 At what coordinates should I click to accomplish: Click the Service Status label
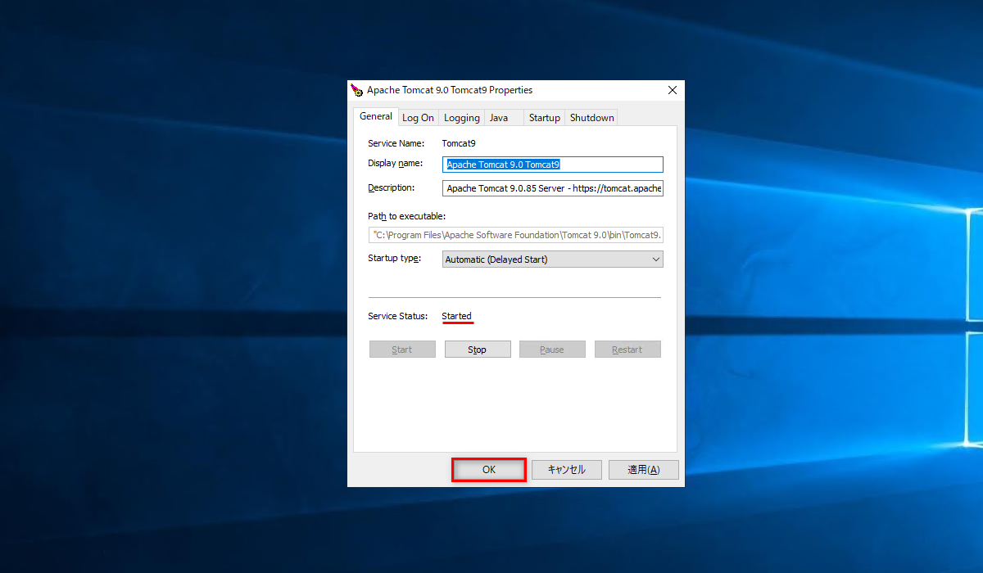[x=397, y=316]
